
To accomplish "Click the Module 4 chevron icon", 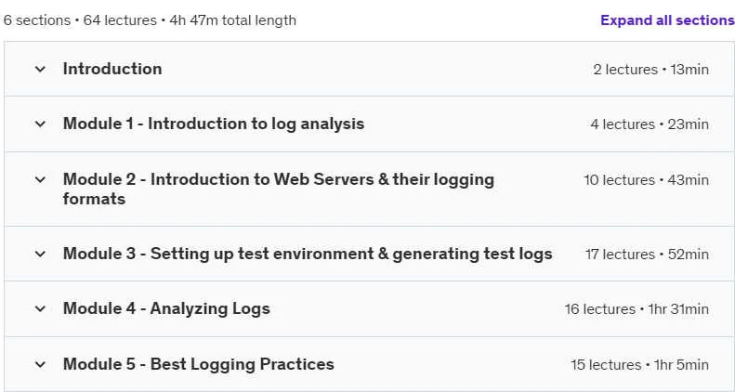I will pyautogui.click(x=40, y=308).
